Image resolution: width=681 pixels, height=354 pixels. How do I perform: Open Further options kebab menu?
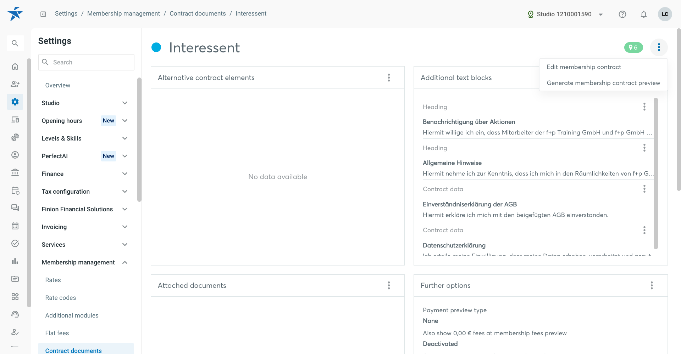pos(652,285)
